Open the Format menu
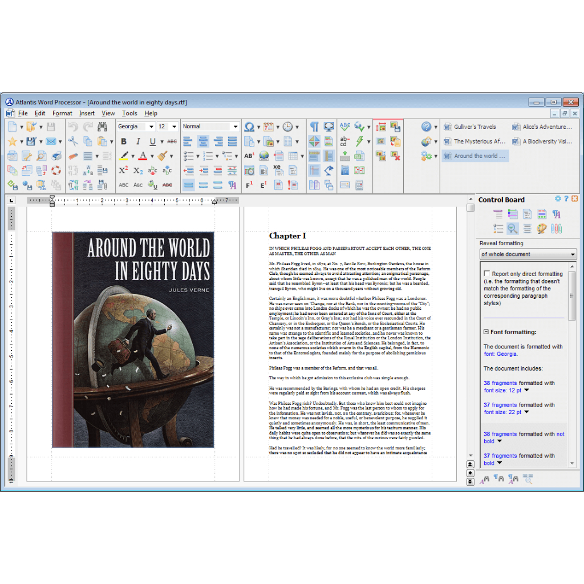584x584 pixels. click(62, 113)
